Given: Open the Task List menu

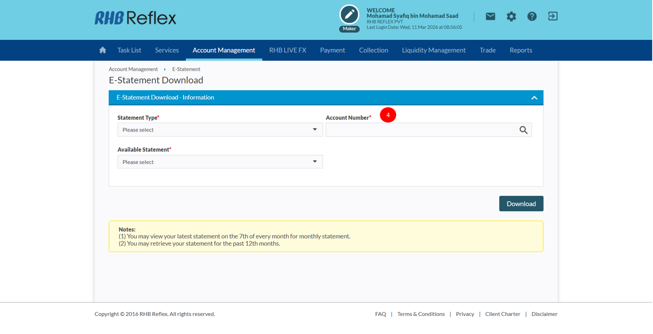Looking at the screenshot, I should pyautogui.click(x=129, y=50).
